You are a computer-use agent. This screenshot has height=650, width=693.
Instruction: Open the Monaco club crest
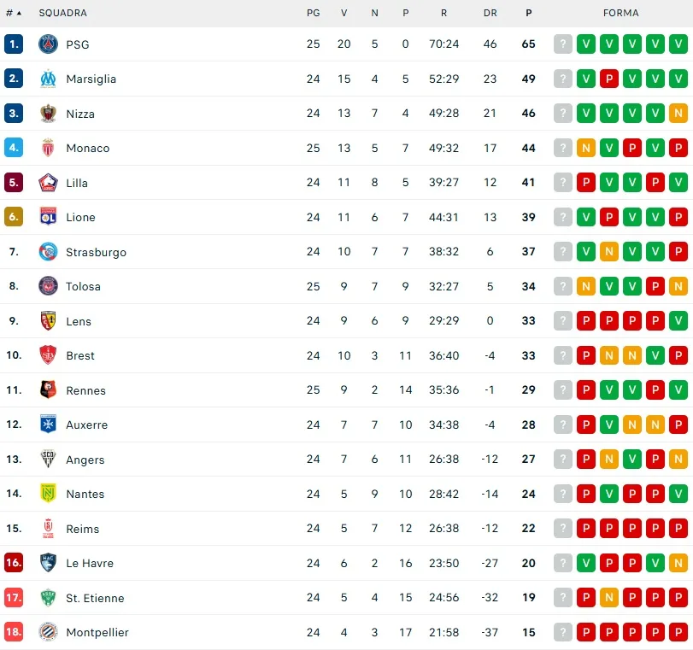48,148
